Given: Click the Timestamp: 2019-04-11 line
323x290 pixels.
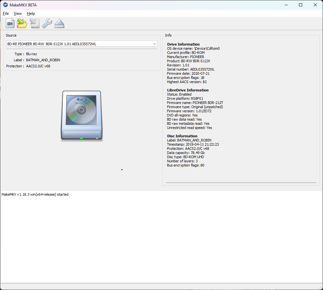Looking at the screenshot, I should tap(193, 144).
